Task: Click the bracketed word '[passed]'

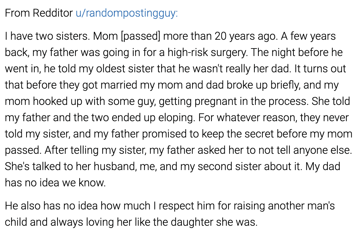Action: 140,36
